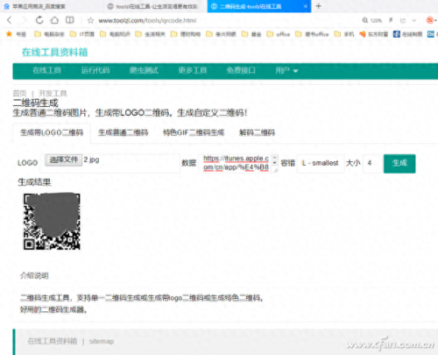This screenshot has height=355, width=438.
Task: Open the IT页面 bookmark folder
Action: 82,34
